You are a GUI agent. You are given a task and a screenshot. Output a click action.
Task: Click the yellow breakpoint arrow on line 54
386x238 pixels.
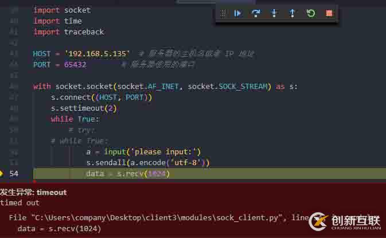coord(1,174)
